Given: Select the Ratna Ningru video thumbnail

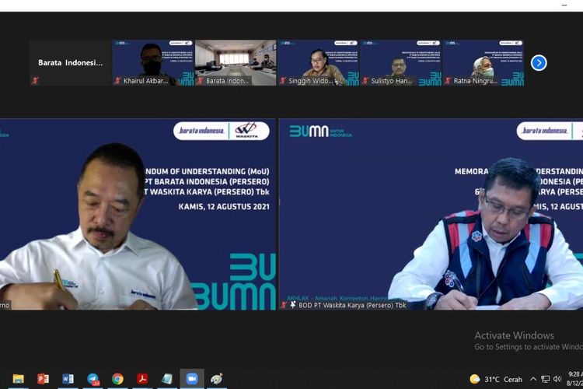Looking at the screenshot, I should click(484, 63).
